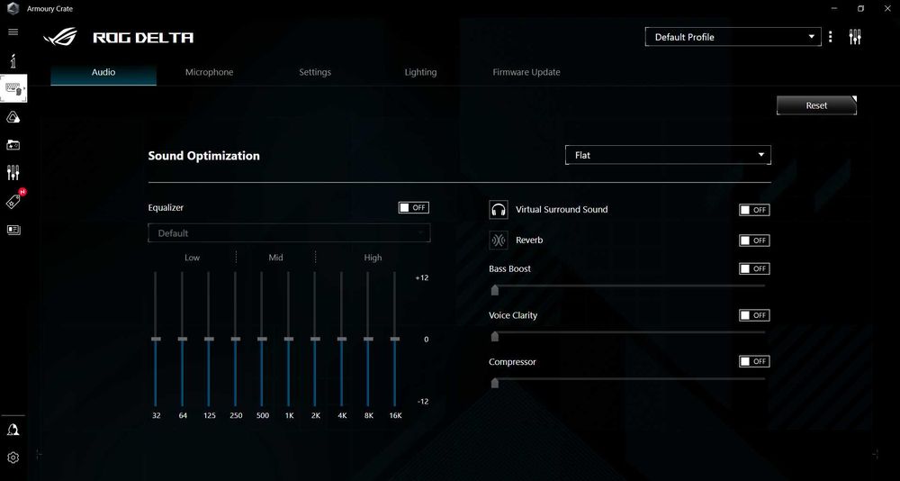
Task: Switch to the Lighting tab
Action: [420, 72]
